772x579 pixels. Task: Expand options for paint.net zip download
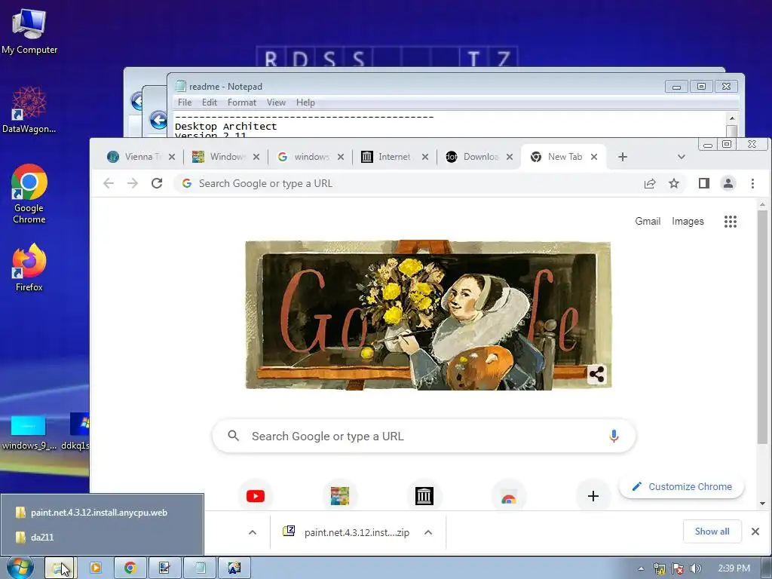tap(428, 532)
